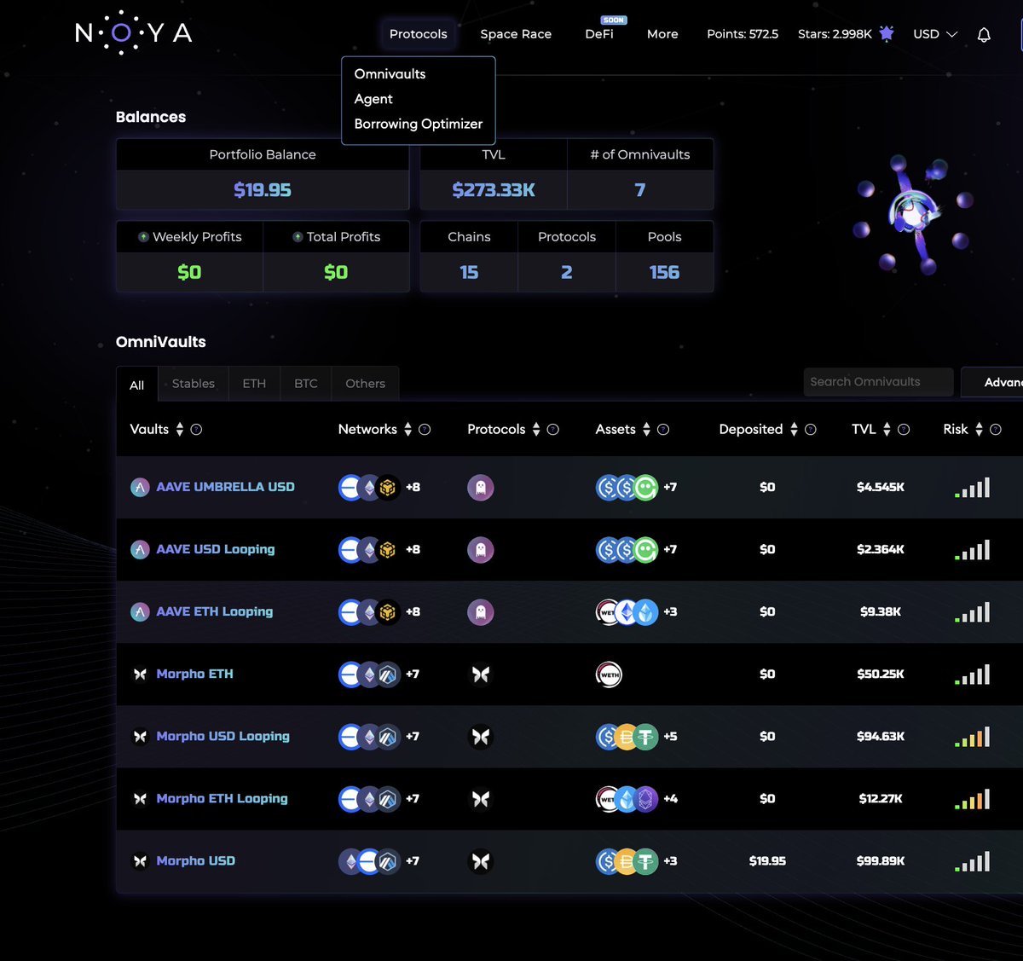Screen dimensions: 1023x961
Task: Click asset icons in Morpho USD row
Action: (627, 861)
